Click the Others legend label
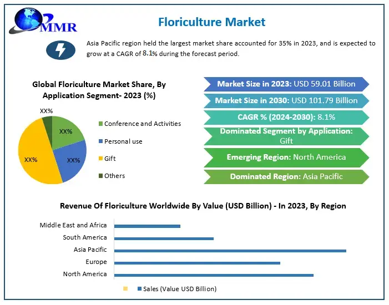This screenshot has width=389, height=305. click(115, 176)
